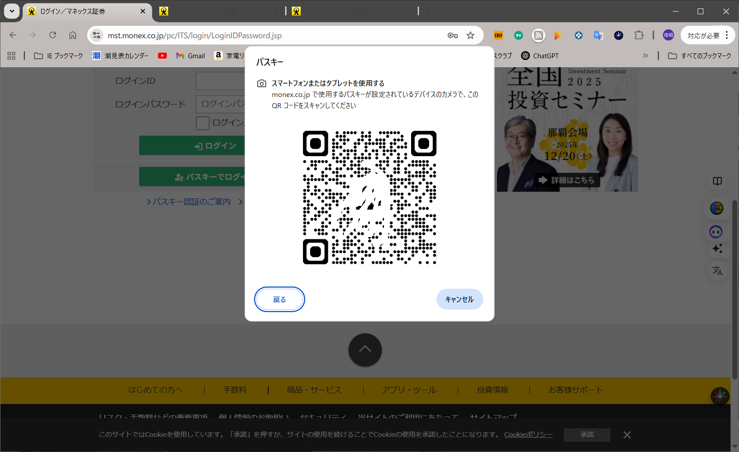Click the scroll-to-top round arrow button
The height and width of the screenshot is (452, 739).
(365, 350)
